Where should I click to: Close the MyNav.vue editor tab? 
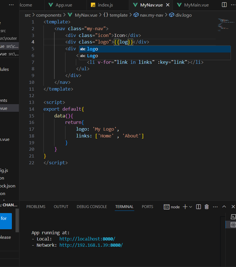tap(168, 5)
